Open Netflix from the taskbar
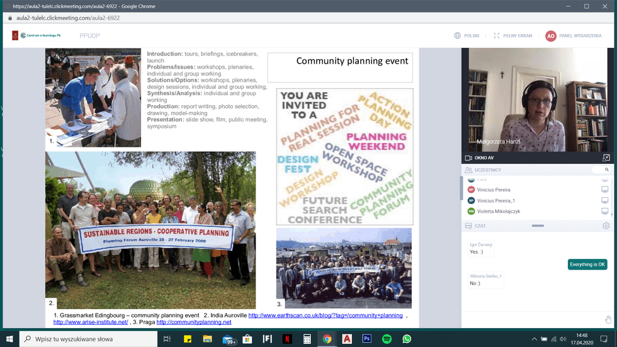 (x=287, y=339)
